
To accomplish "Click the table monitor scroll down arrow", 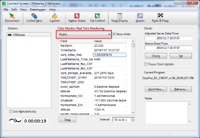I will coord(133,113).
